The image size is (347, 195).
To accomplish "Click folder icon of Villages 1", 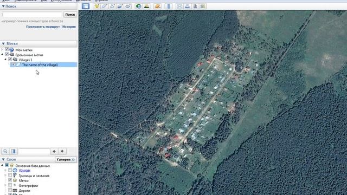I will point(15,60).
